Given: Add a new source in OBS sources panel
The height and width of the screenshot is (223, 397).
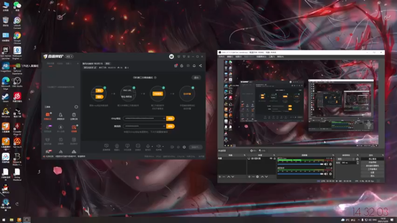Looking at the screenshot, I should 249,177.
